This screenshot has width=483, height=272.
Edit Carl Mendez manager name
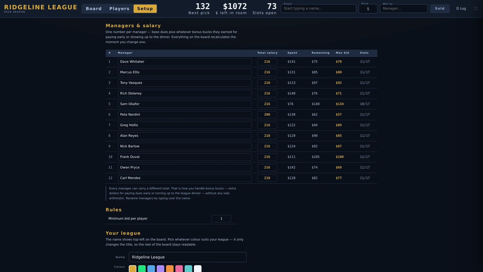coord(185,178)
